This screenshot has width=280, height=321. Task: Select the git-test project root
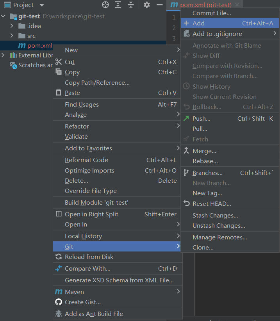pyautogui.click(x=29, y=16)
